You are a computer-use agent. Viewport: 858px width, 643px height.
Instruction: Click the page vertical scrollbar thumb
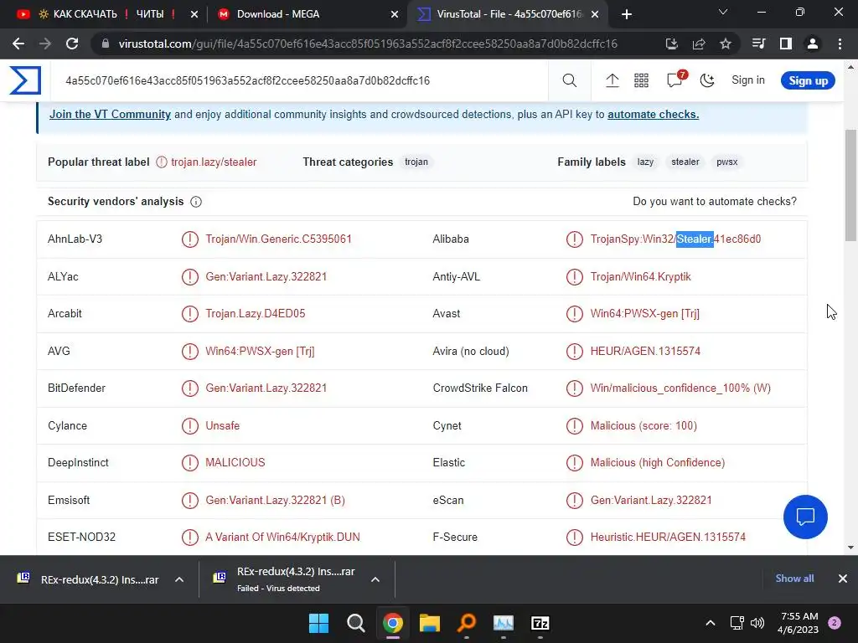850,185
